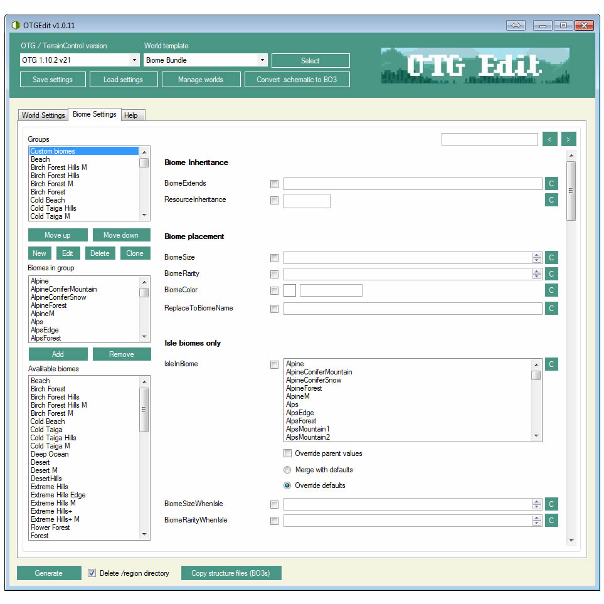Reset BiomeRarityWhenIsle using its C button
The height and width of the screenshot is (604, 604).
pos(551,521)
